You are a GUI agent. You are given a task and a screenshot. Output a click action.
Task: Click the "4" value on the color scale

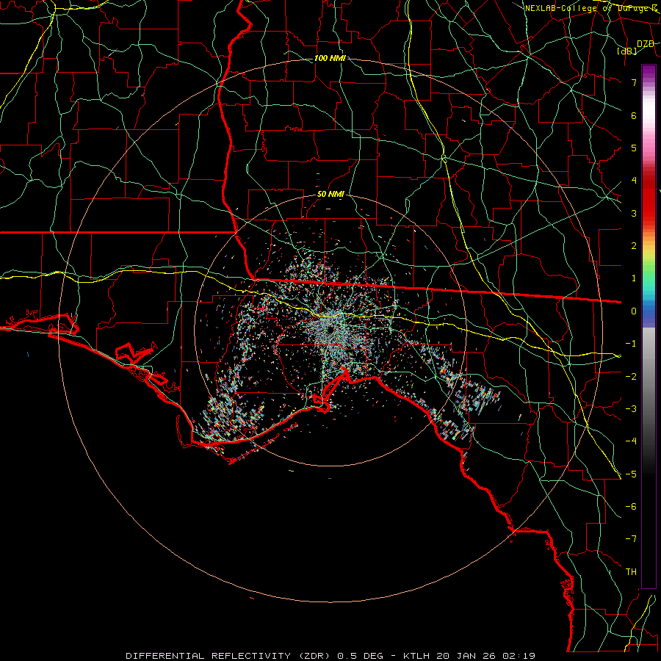coord(634,181)
